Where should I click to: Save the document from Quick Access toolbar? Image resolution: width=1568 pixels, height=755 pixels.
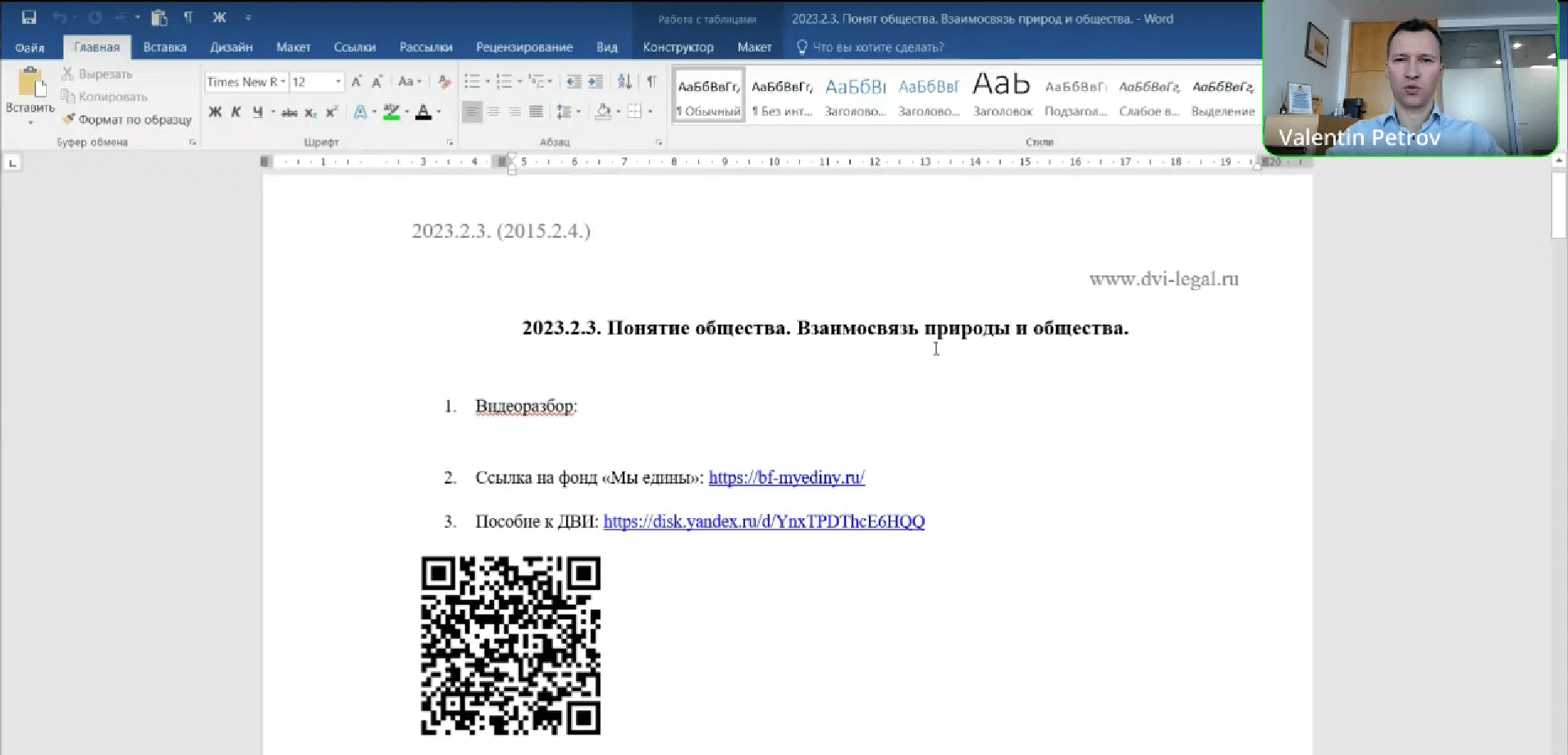point(29,17)
